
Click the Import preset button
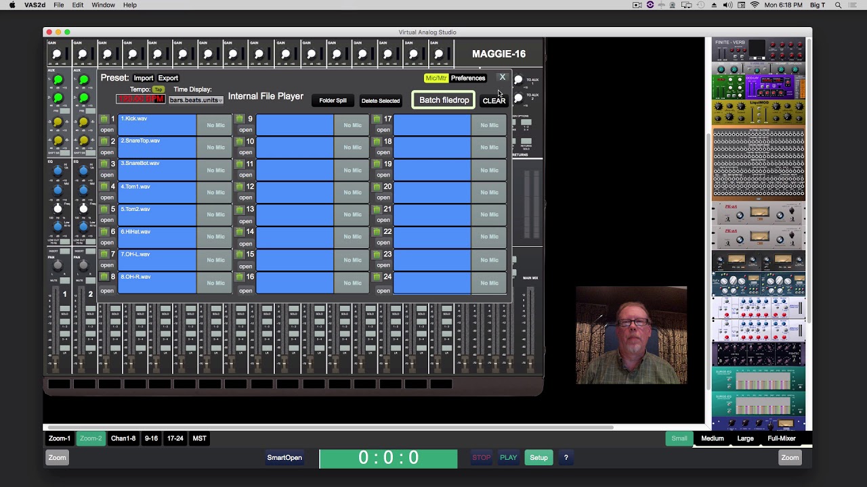[143, 78]
